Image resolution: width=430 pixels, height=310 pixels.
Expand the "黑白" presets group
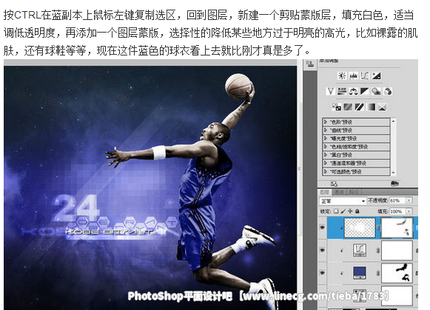tap(326, 155)
